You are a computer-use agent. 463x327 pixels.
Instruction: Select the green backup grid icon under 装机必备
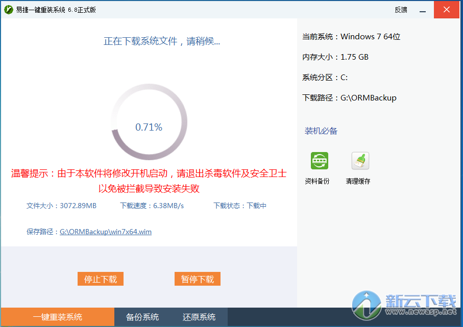(319, 160)
